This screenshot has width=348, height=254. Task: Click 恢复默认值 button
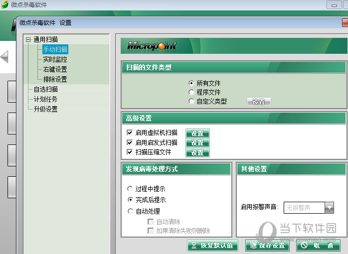[x=212, y=246]
